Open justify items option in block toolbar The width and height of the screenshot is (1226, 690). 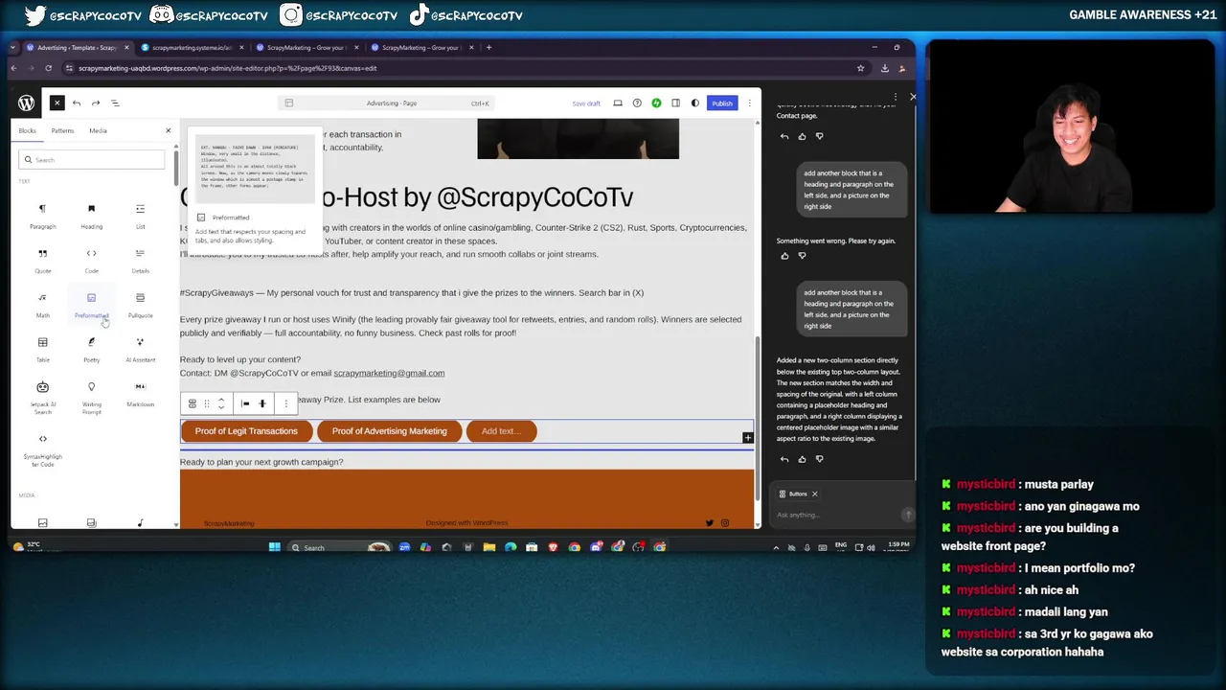coord(245,403)
